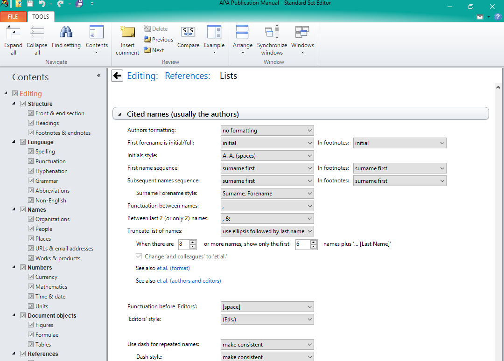Viewport: 504px width, 361px height.
Task: Open the Synchronize windows tool
Action: click(x=272, y=33)
